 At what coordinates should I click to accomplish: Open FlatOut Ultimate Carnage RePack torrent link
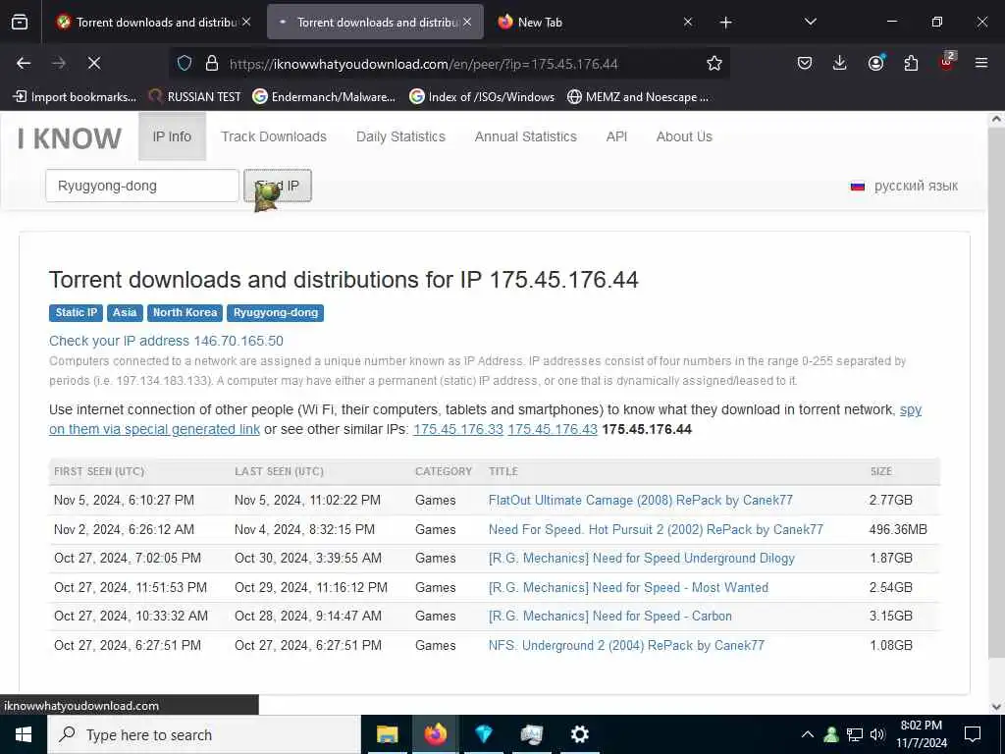click(x=640, y=500)
